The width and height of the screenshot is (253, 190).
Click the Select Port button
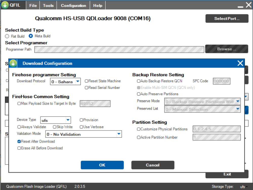pyautogui.click(x=227, y=18)
